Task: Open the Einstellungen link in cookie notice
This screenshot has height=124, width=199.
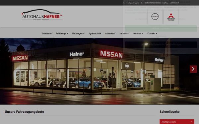Action: click(x=131, y=13)
